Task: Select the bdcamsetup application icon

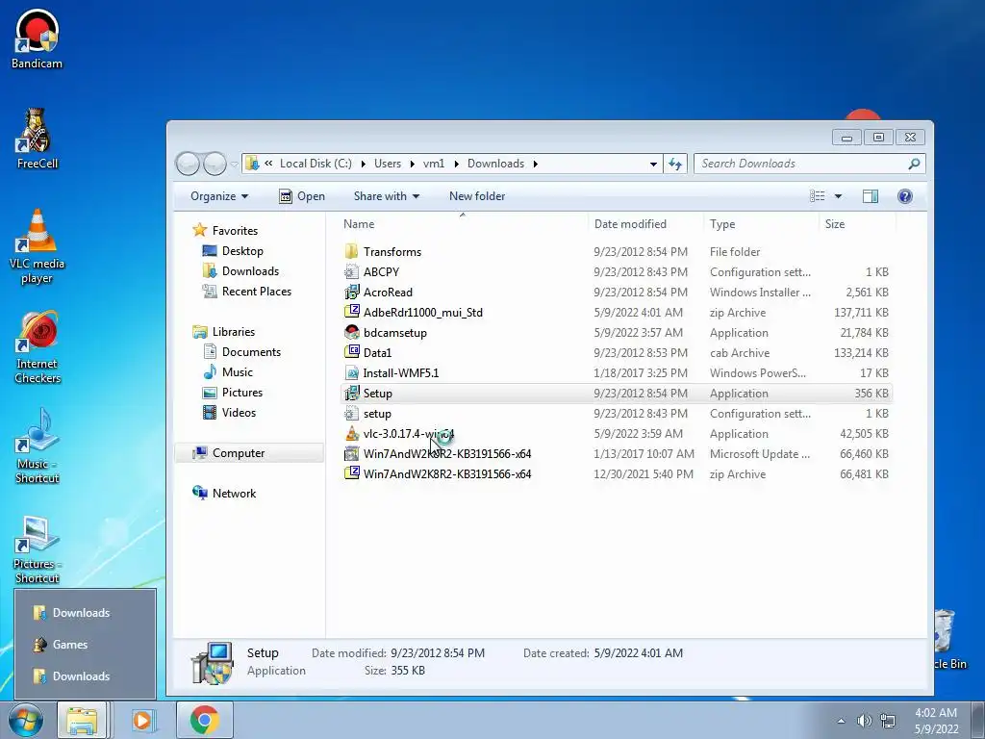Action: [x=352, y=332]
